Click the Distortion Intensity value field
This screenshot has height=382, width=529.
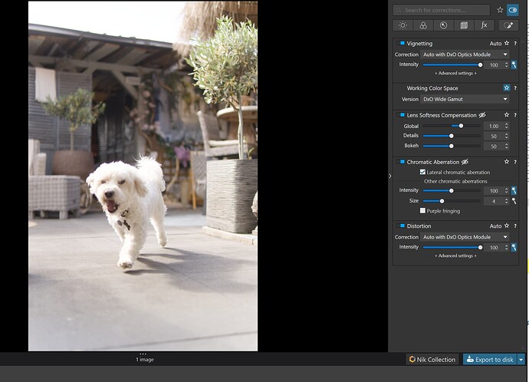pyautogui.click(x=494, y=247)
